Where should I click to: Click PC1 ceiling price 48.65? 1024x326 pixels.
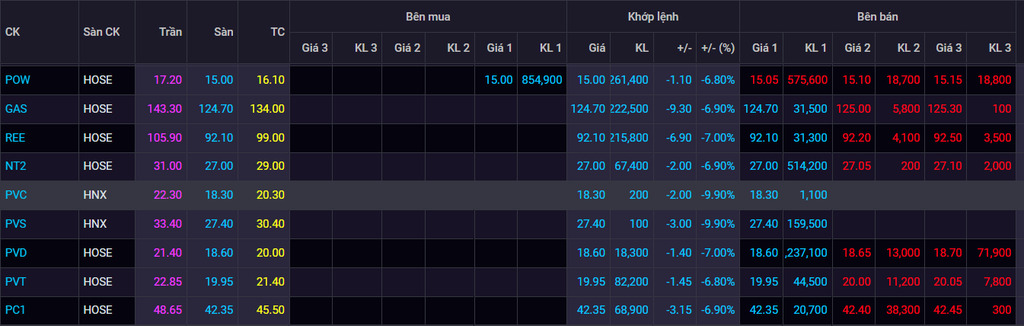[168, 310]
